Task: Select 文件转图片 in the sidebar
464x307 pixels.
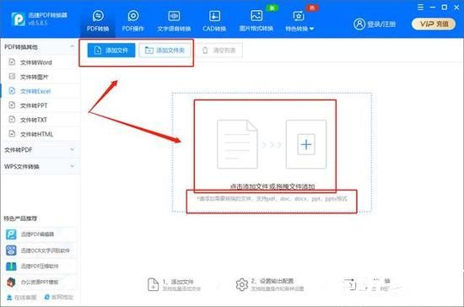Action: coord(40,77)
